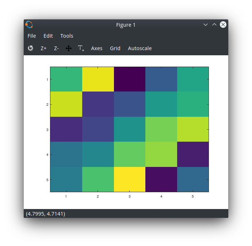Click the yellow-green cell in row 2, column 1
Image resolution: width=252 pixels, height=246 pixels.
66,104
